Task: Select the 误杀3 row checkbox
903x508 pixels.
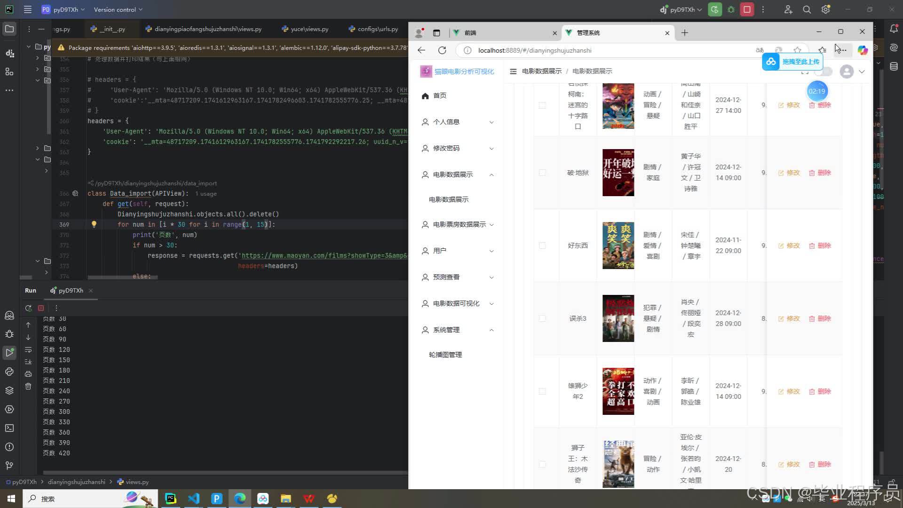Action: (542, 318)
